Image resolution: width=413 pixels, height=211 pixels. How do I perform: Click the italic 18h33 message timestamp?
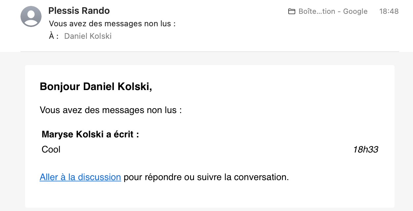click(x=365, y=150)
